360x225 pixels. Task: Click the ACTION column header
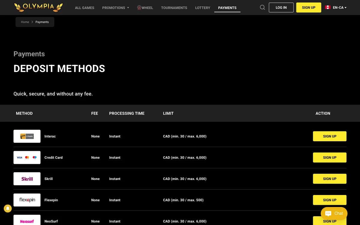point(323,113)
